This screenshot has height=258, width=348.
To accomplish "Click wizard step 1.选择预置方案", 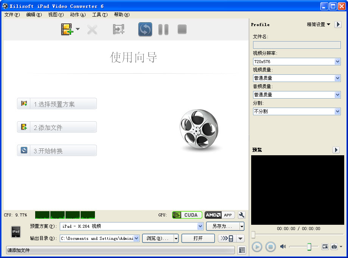I will click(x=57, y=104).
